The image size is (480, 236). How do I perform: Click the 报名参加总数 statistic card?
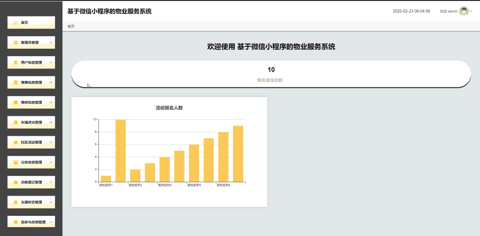tap(271, 74)
